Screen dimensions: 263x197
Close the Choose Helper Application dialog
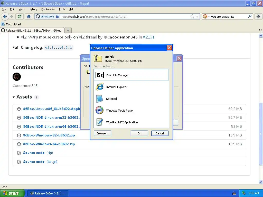[169, 48]
